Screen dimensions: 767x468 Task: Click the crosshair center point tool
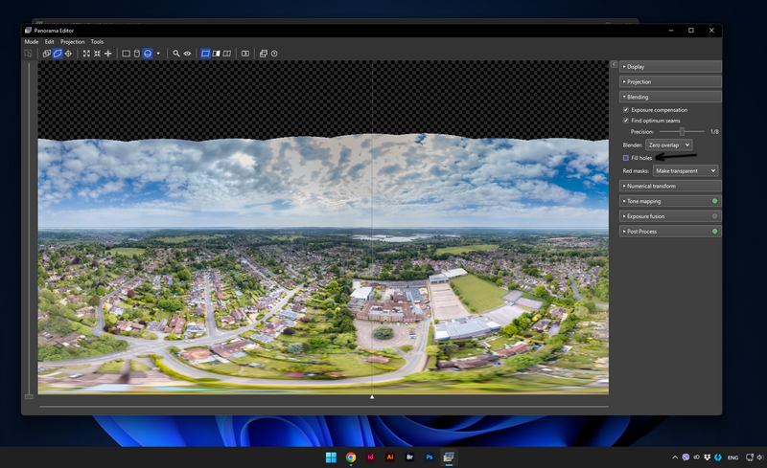tap(107, 54)
